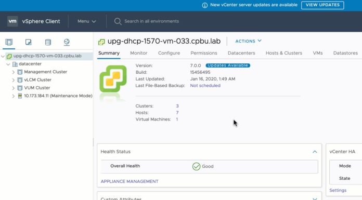Click the search magnifier icon
This screenshot has height=200, width=362.
118,21
